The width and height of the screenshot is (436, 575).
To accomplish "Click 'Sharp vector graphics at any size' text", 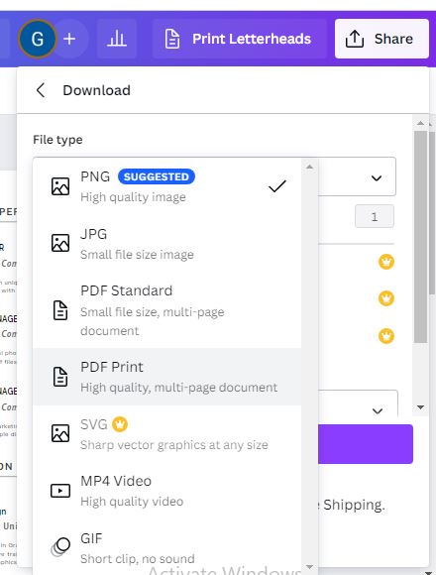I will pos(174,445).
